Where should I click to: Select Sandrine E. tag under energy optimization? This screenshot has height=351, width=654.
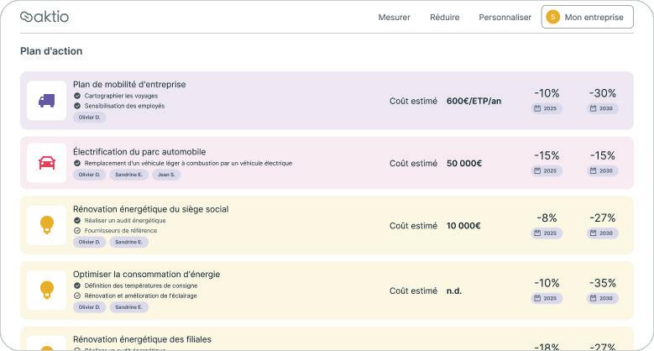point(128,307)
